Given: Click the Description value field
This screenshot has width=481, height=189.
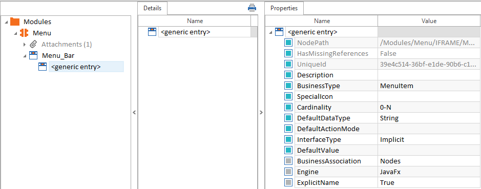Looking at the screenshot, I should coord(429,75).
